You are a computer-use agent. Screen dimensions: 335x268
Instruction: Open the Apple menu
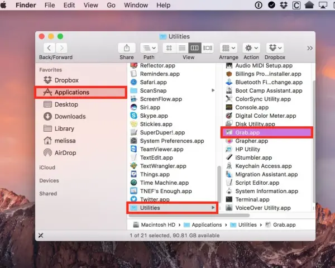pyautogui.click(x=4, y=5)
